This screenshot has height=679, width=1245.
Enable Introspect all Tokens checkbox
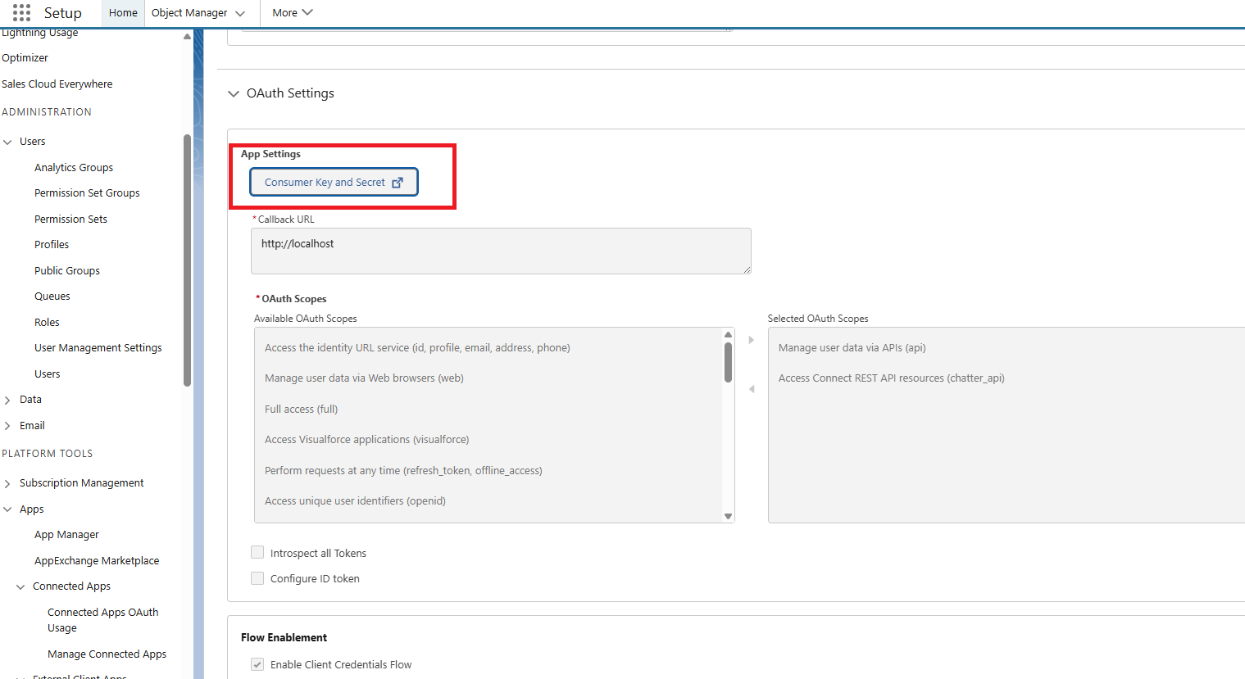point(257,553)
